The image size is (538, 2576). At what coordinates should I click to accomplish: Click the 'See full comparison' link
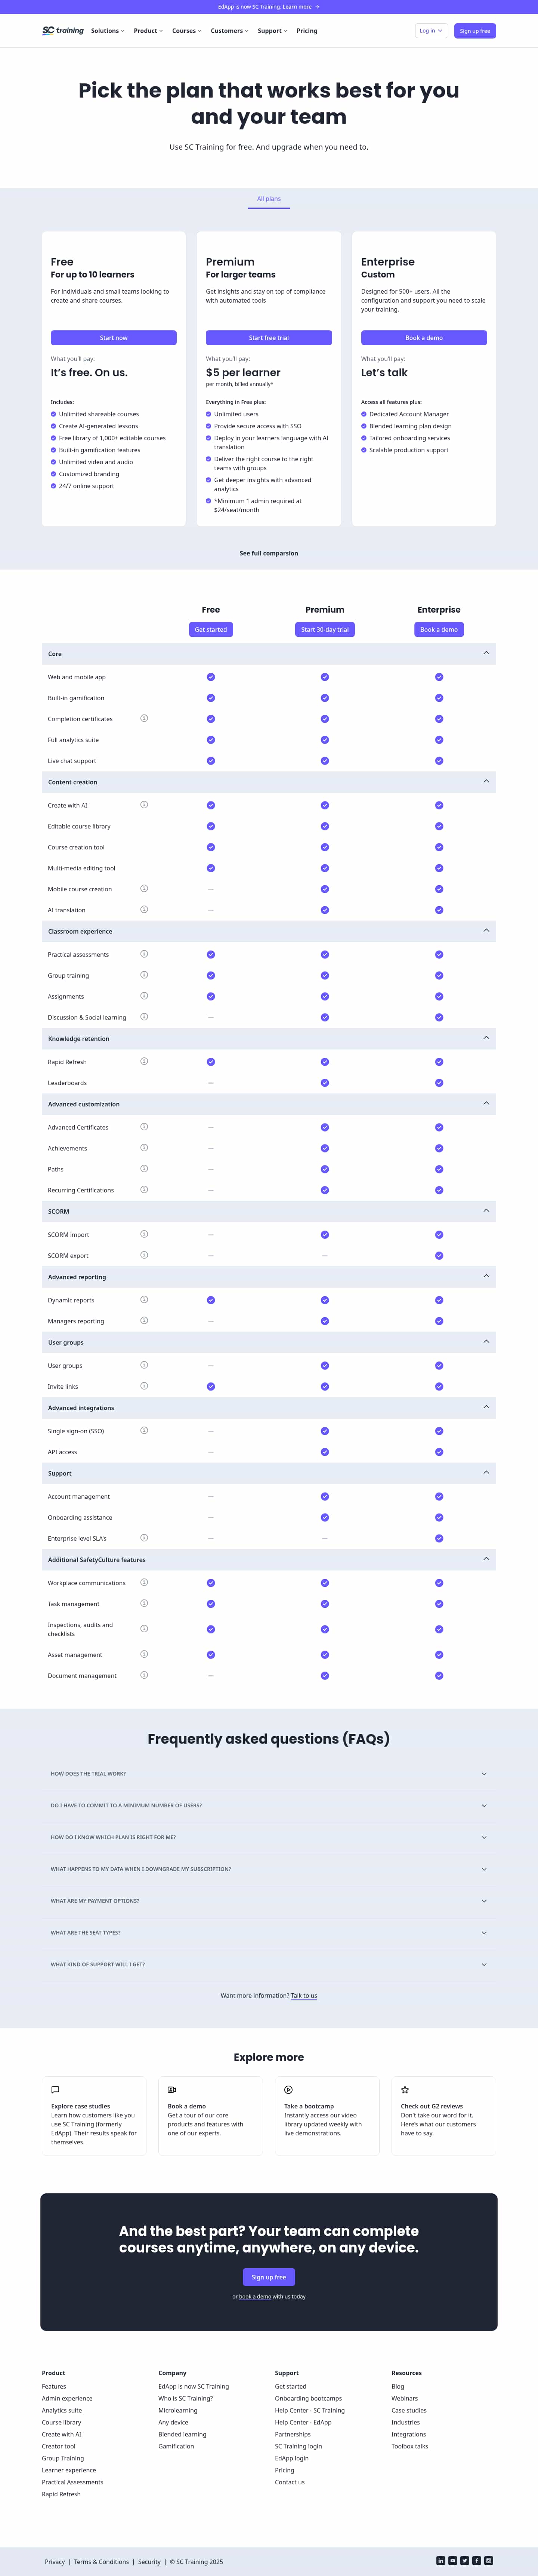pos(269,553)
